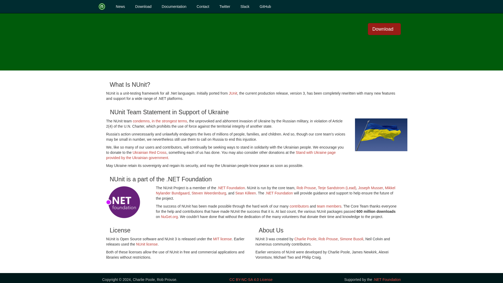503x283 pixels.
Task: Click the NUnit logo in the navbar
Action: point(102,7)
